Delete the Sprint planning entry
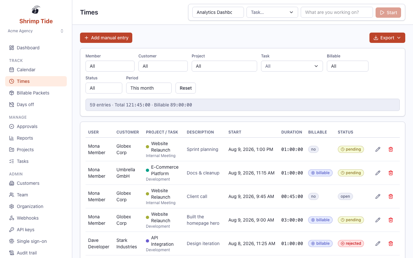The height and width of the screenshot is (258, 413). [x=391, y=149]
